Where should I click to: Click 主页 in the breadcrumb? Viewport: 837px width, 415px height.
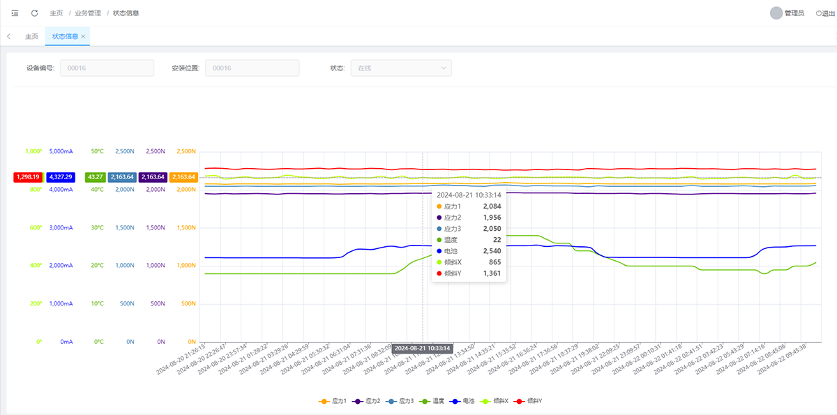56,13
